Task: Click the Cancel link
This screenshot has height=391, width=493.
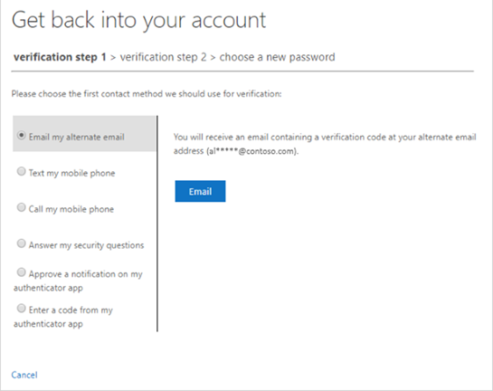Action: coord(24,375)
